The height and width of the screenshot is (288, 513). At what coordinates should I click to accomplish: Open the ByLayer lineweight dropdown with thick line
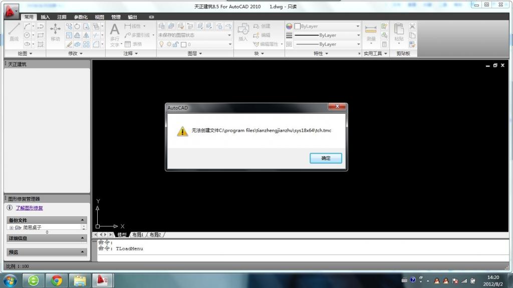click(327, 35)
